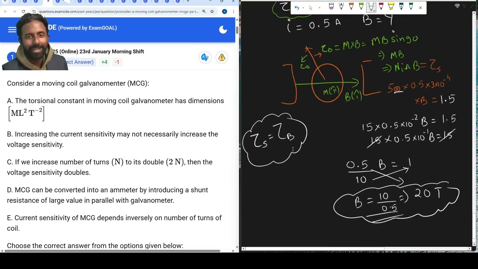This screenshot has height=269, width=478.
Task: Go back in the browser
Action: click(x=5, y=12)
